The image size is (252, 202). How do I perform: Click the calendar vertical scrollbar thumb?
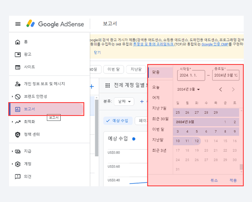(241, 167)
